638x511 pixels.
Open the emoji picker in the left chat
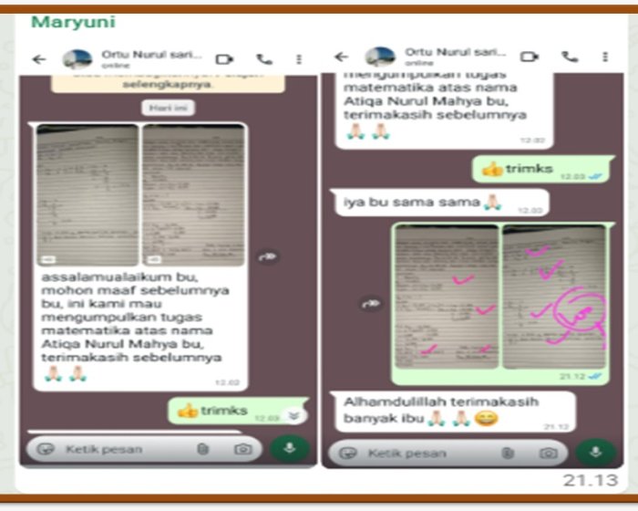click(46, 450)
